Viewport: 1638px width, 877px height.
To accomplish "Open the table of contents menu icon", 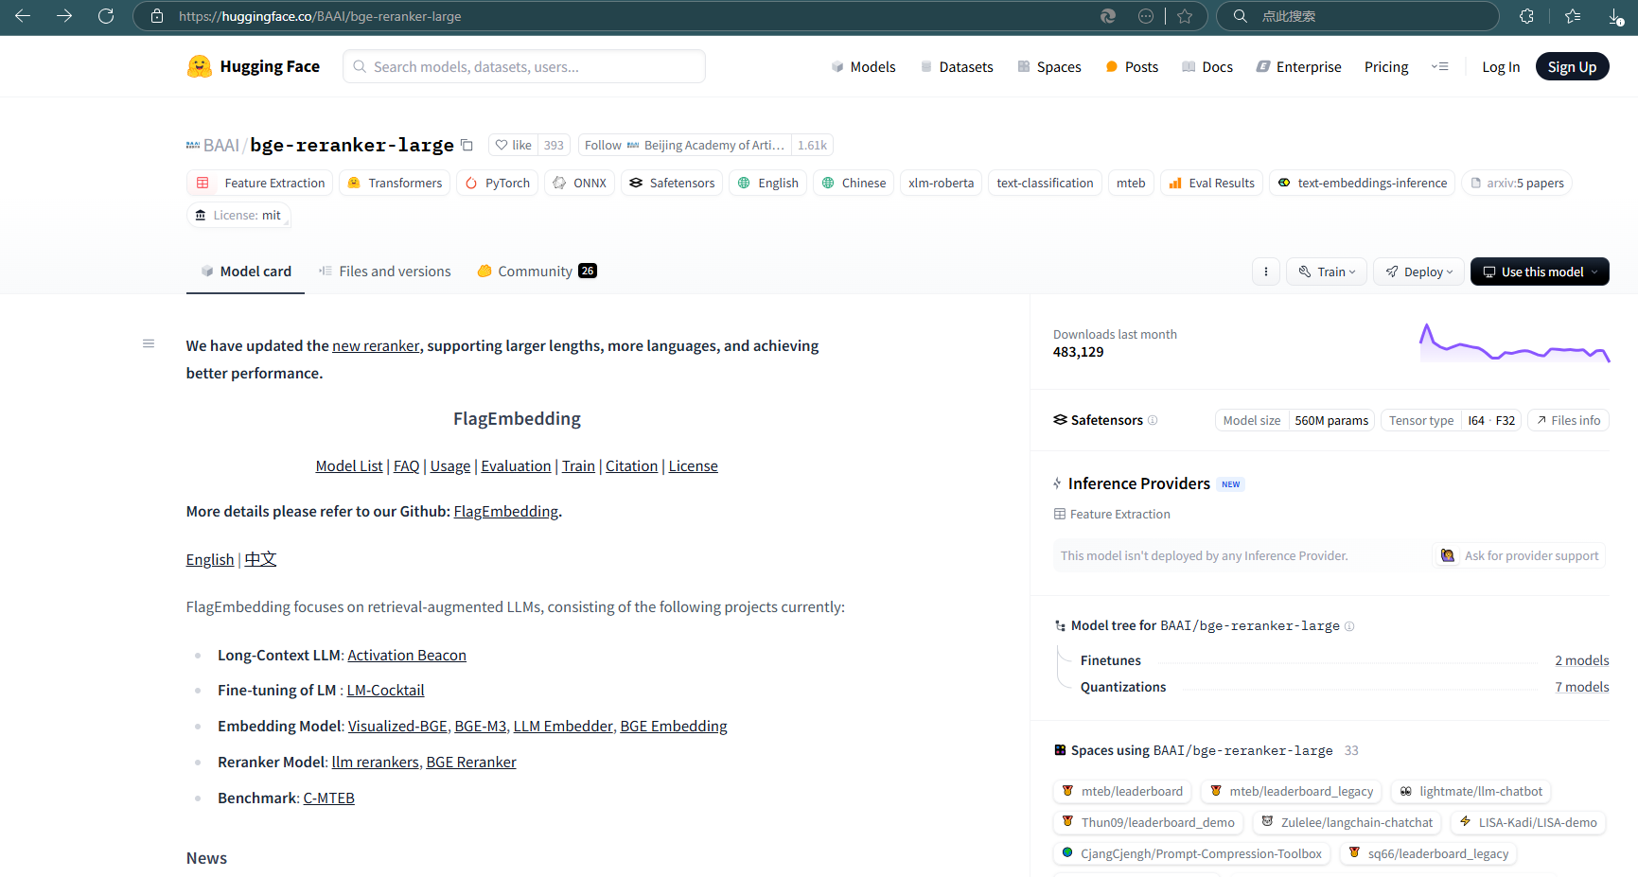I will pos(149,343).
